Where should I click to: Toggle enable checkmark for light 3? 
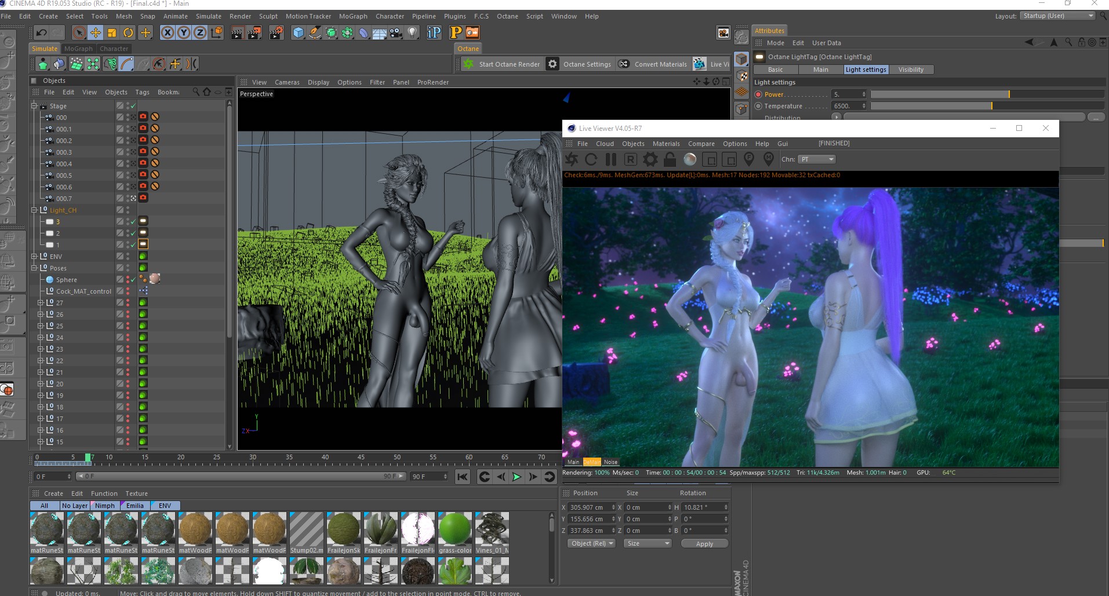coord(133,222)
